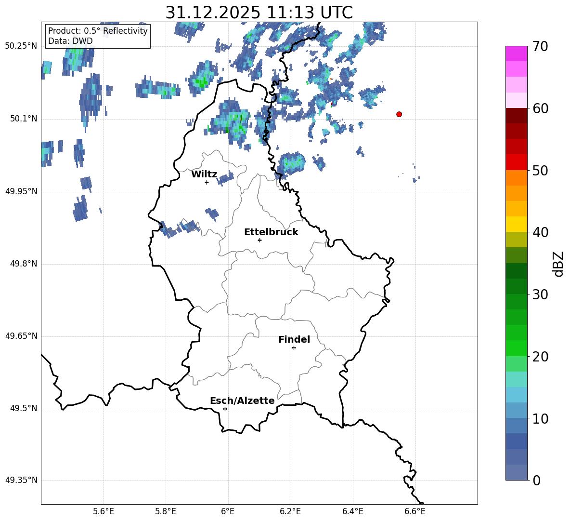Click the Esch/Alzette city label

click(x=242, y=401)
